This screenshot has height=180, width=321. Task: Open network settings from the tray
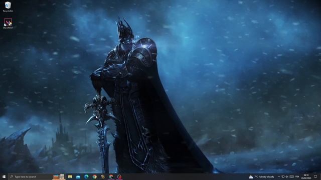pyautogui.click(x=283, y=176)
